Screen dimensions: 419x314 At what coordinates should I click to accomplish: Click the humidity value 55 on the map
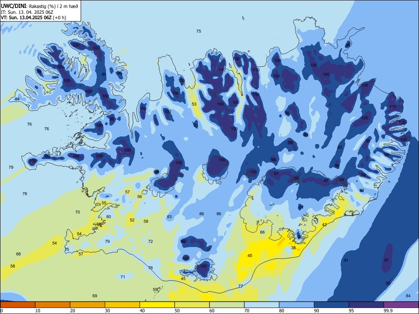click(x=104, y=203)
